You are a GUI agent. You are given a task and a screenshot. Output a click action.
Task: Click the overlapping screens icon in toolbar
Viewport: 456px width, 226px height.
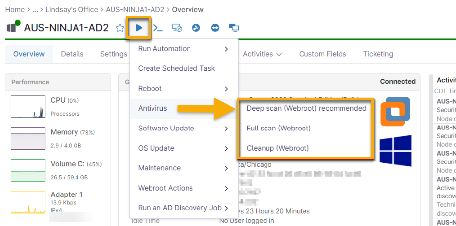234,28
